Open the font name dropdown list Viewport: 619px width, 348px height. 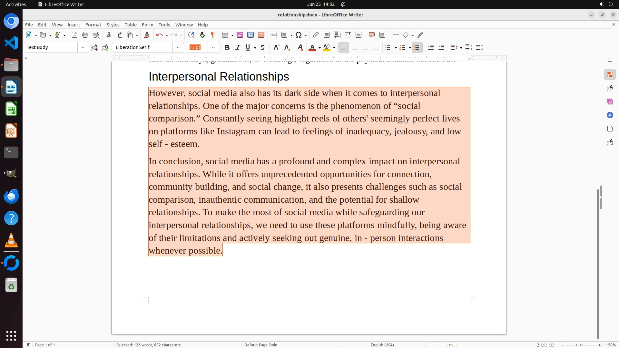[x=178, y=47]
